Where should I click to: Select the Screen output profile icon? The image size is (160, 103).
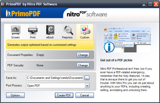pyautogui.click(x=15, y=30)
